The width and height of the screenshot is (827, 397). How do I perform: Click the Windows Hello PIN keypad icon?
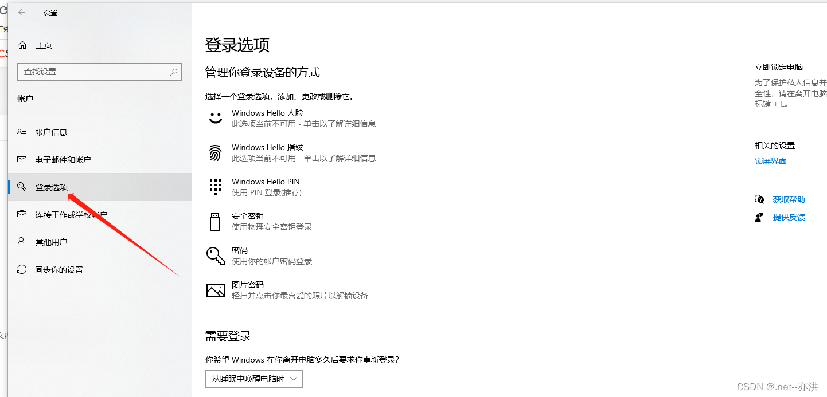[215, 187]
